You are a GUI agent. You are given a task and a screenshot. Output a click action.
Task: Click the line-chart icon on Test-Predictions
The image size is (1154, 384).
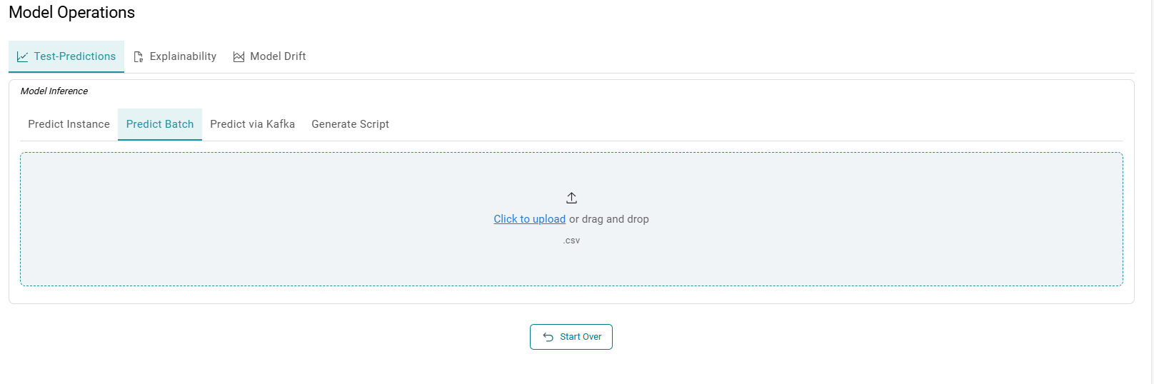click(x=22, y=57)
